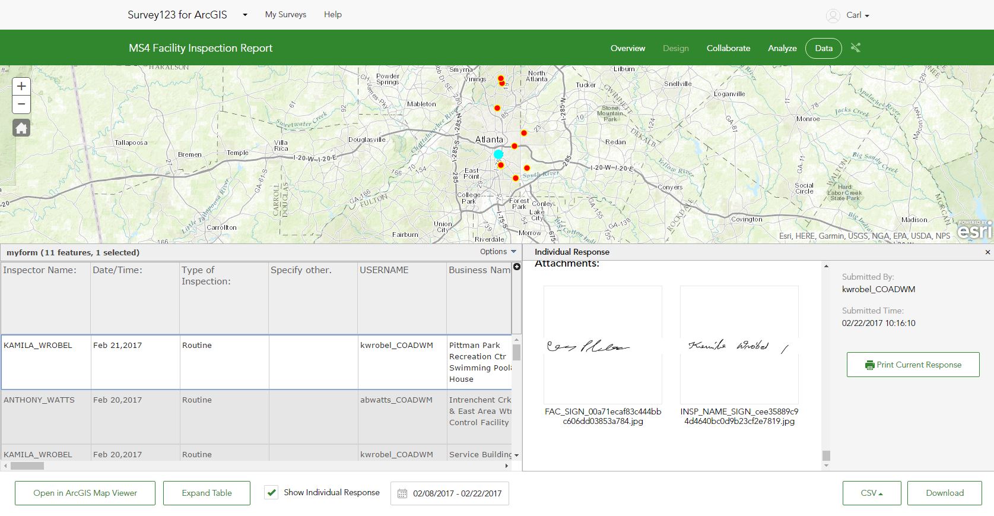Select KAMILA_WROBEL cell in Feb 21 row
994x516 pixels.
tap(46, 362)
